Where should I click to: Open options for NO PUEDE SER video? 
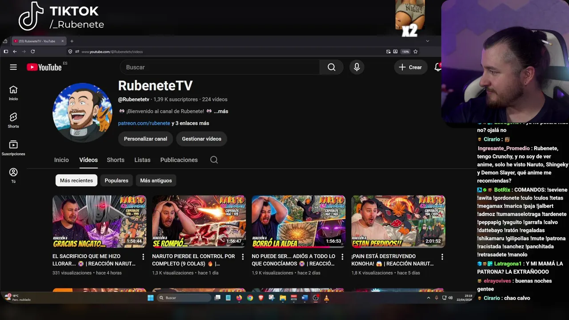coord(342,256)
